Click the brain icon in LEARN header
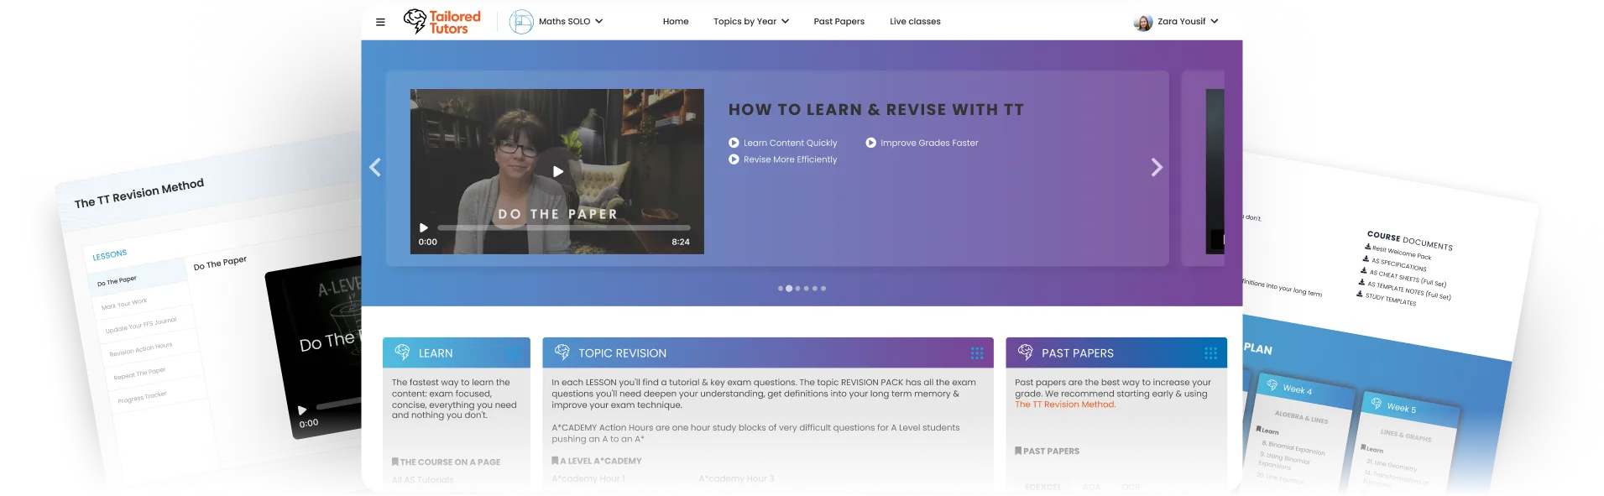Screen dimensions: 1604x496 pyautogui.click(x=402, y=352)
